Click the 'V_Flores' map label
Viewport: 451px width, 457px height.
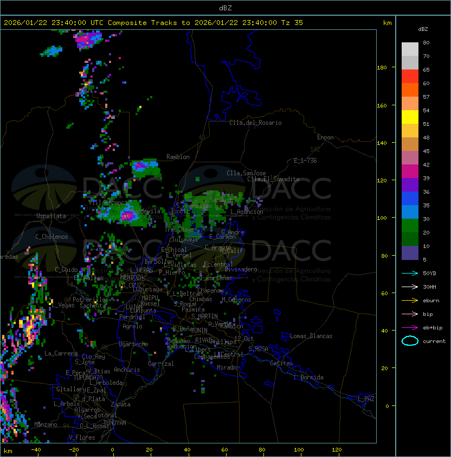(x=82, y=437)
